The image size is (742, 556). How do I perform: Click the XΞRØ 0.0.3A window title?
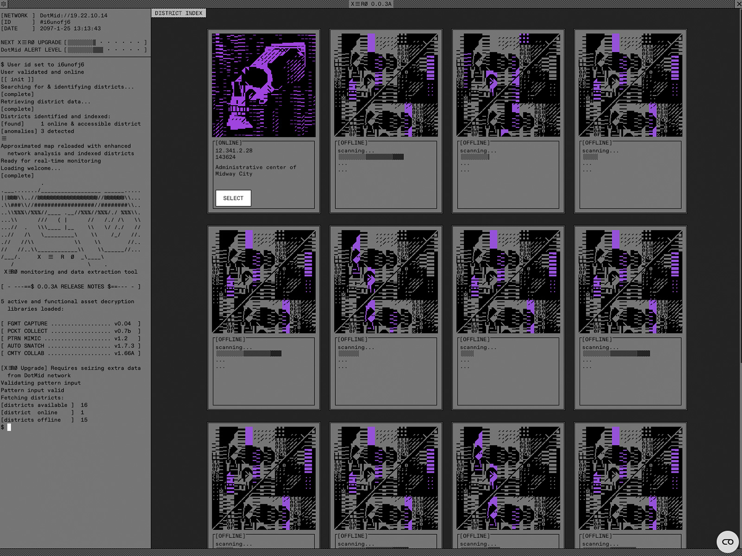pos(371,4)
